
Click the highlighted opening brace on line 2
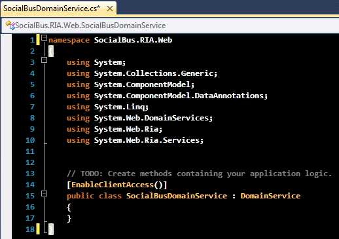[x=51, y=51]
